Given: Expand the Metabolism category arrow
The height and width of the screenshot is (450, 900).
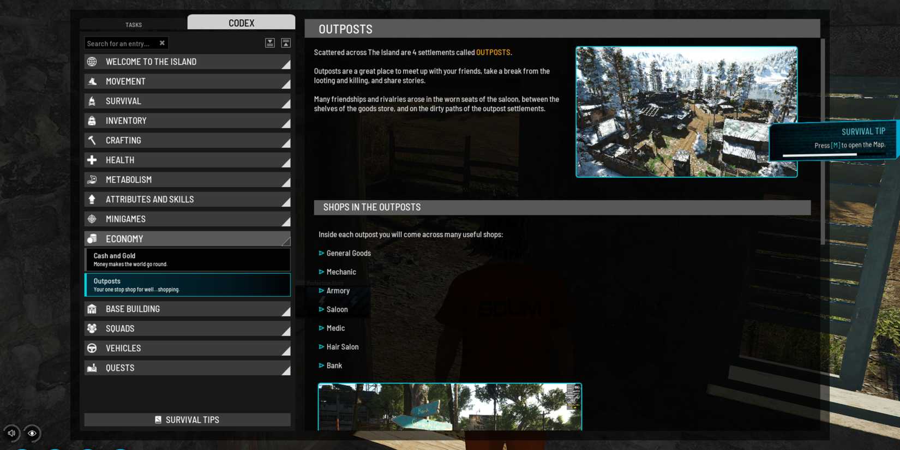Looking at the screenshot, I should [285, 181].
